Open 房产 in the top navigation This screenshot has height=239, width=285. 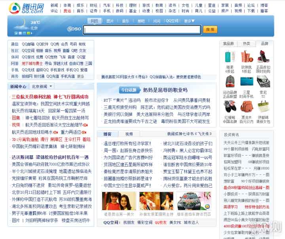(225, 11)
